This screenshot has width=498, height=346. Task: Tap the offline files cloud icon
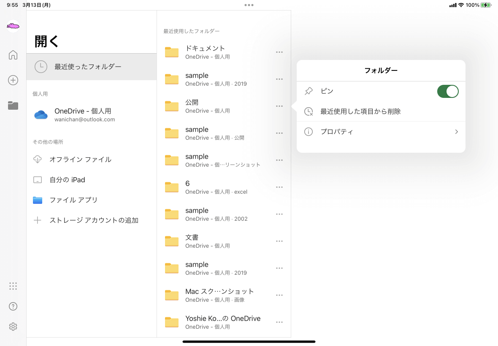[38, 159]
